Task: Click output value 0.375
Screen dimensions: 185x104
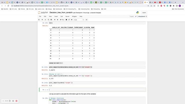Action: tap(51, 79)
